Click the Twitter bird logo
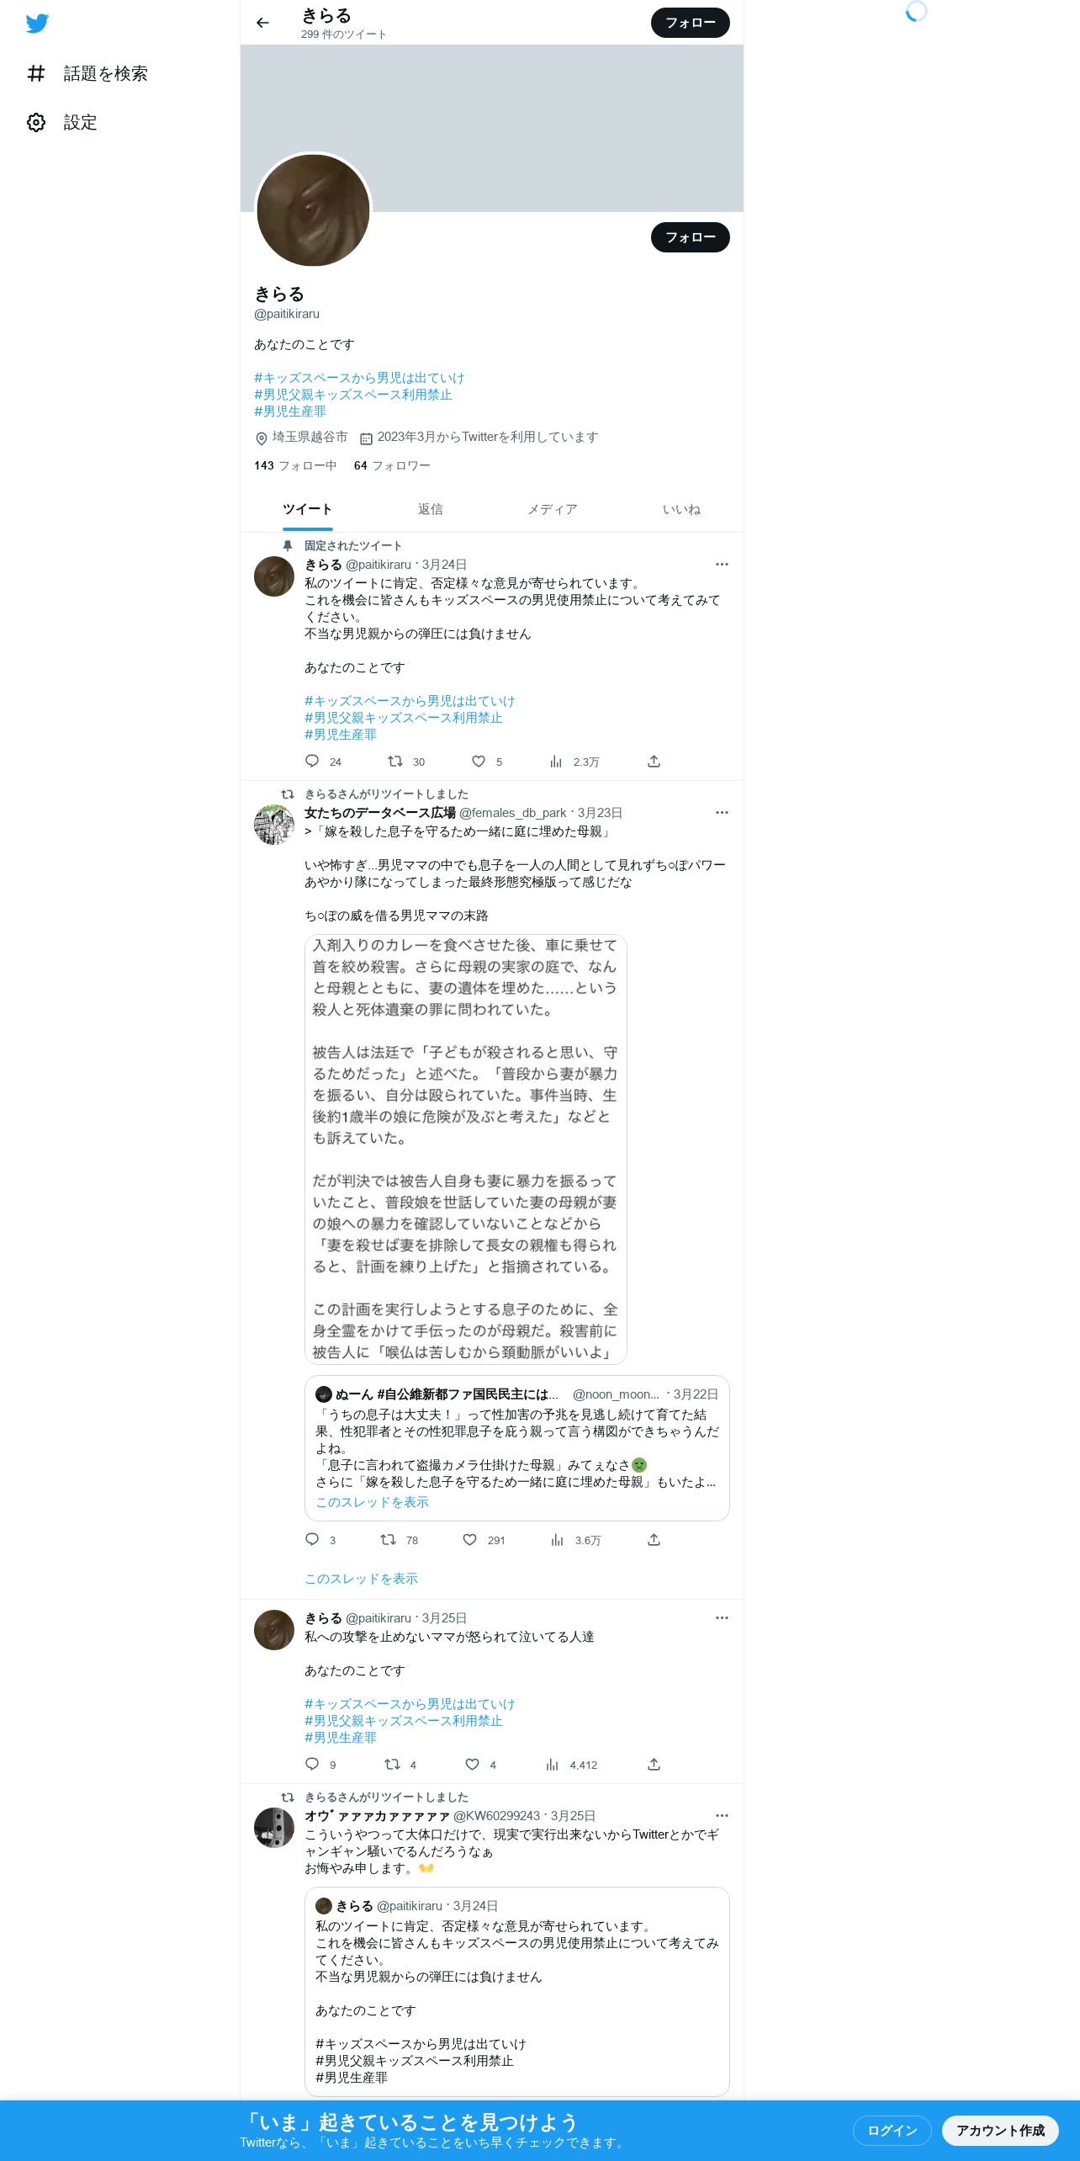The height and width of the screenshot is (2161, 1080). pos(37,24)
